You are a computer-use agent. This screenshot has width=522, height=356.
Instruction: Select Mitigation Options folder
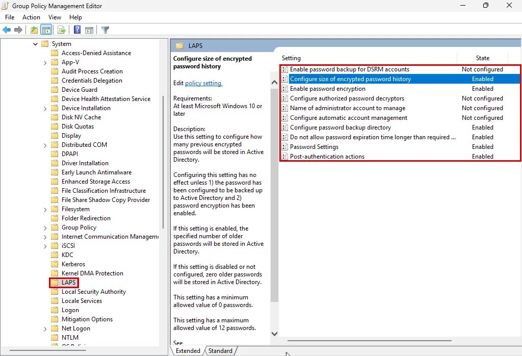[x=87, y=319]
